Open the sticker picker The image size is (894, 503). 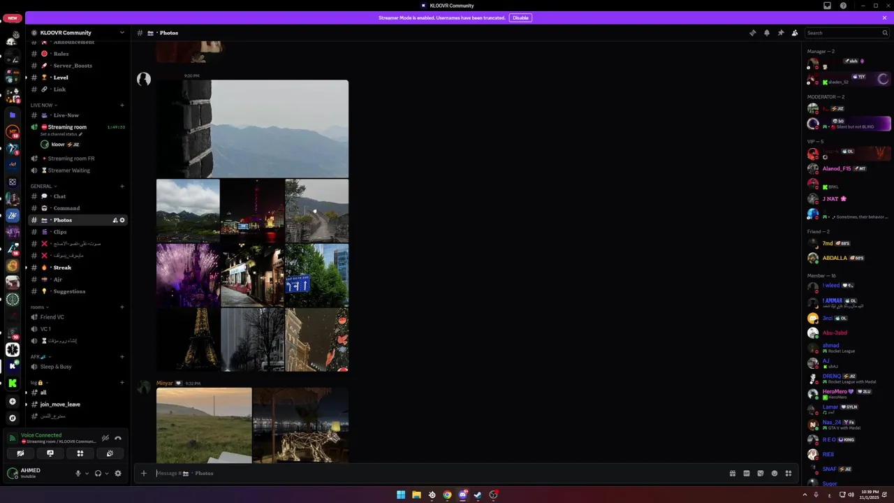[x=761, y=473]
